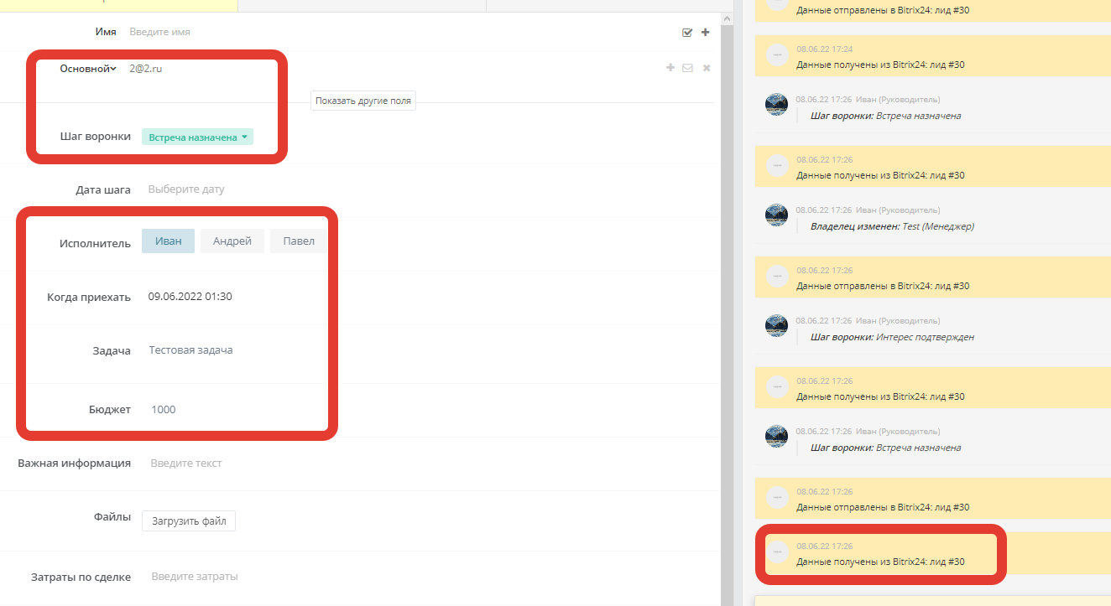Click the Файлы field label

coord(112,517)
